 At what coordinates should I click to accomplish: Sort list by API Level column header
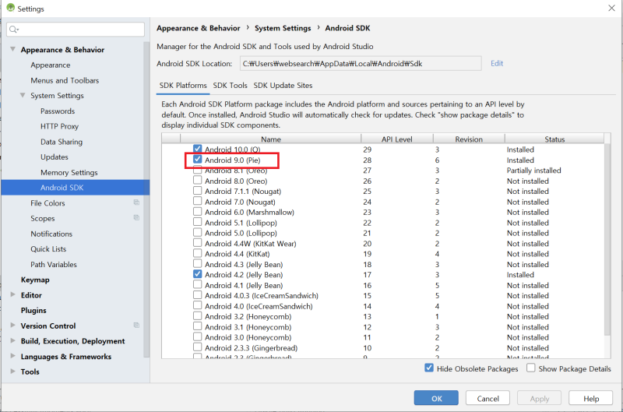[x=397, y=139]
